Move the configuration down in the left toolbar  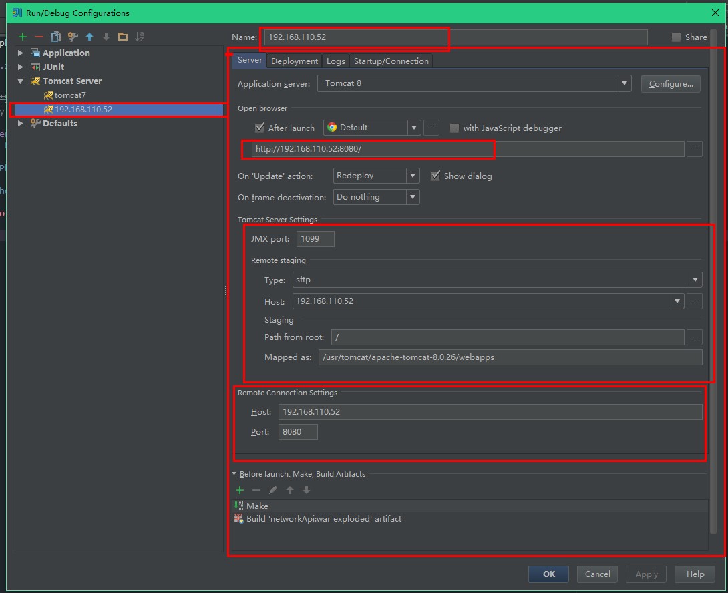pyautogui.click(x=106, y=37)
